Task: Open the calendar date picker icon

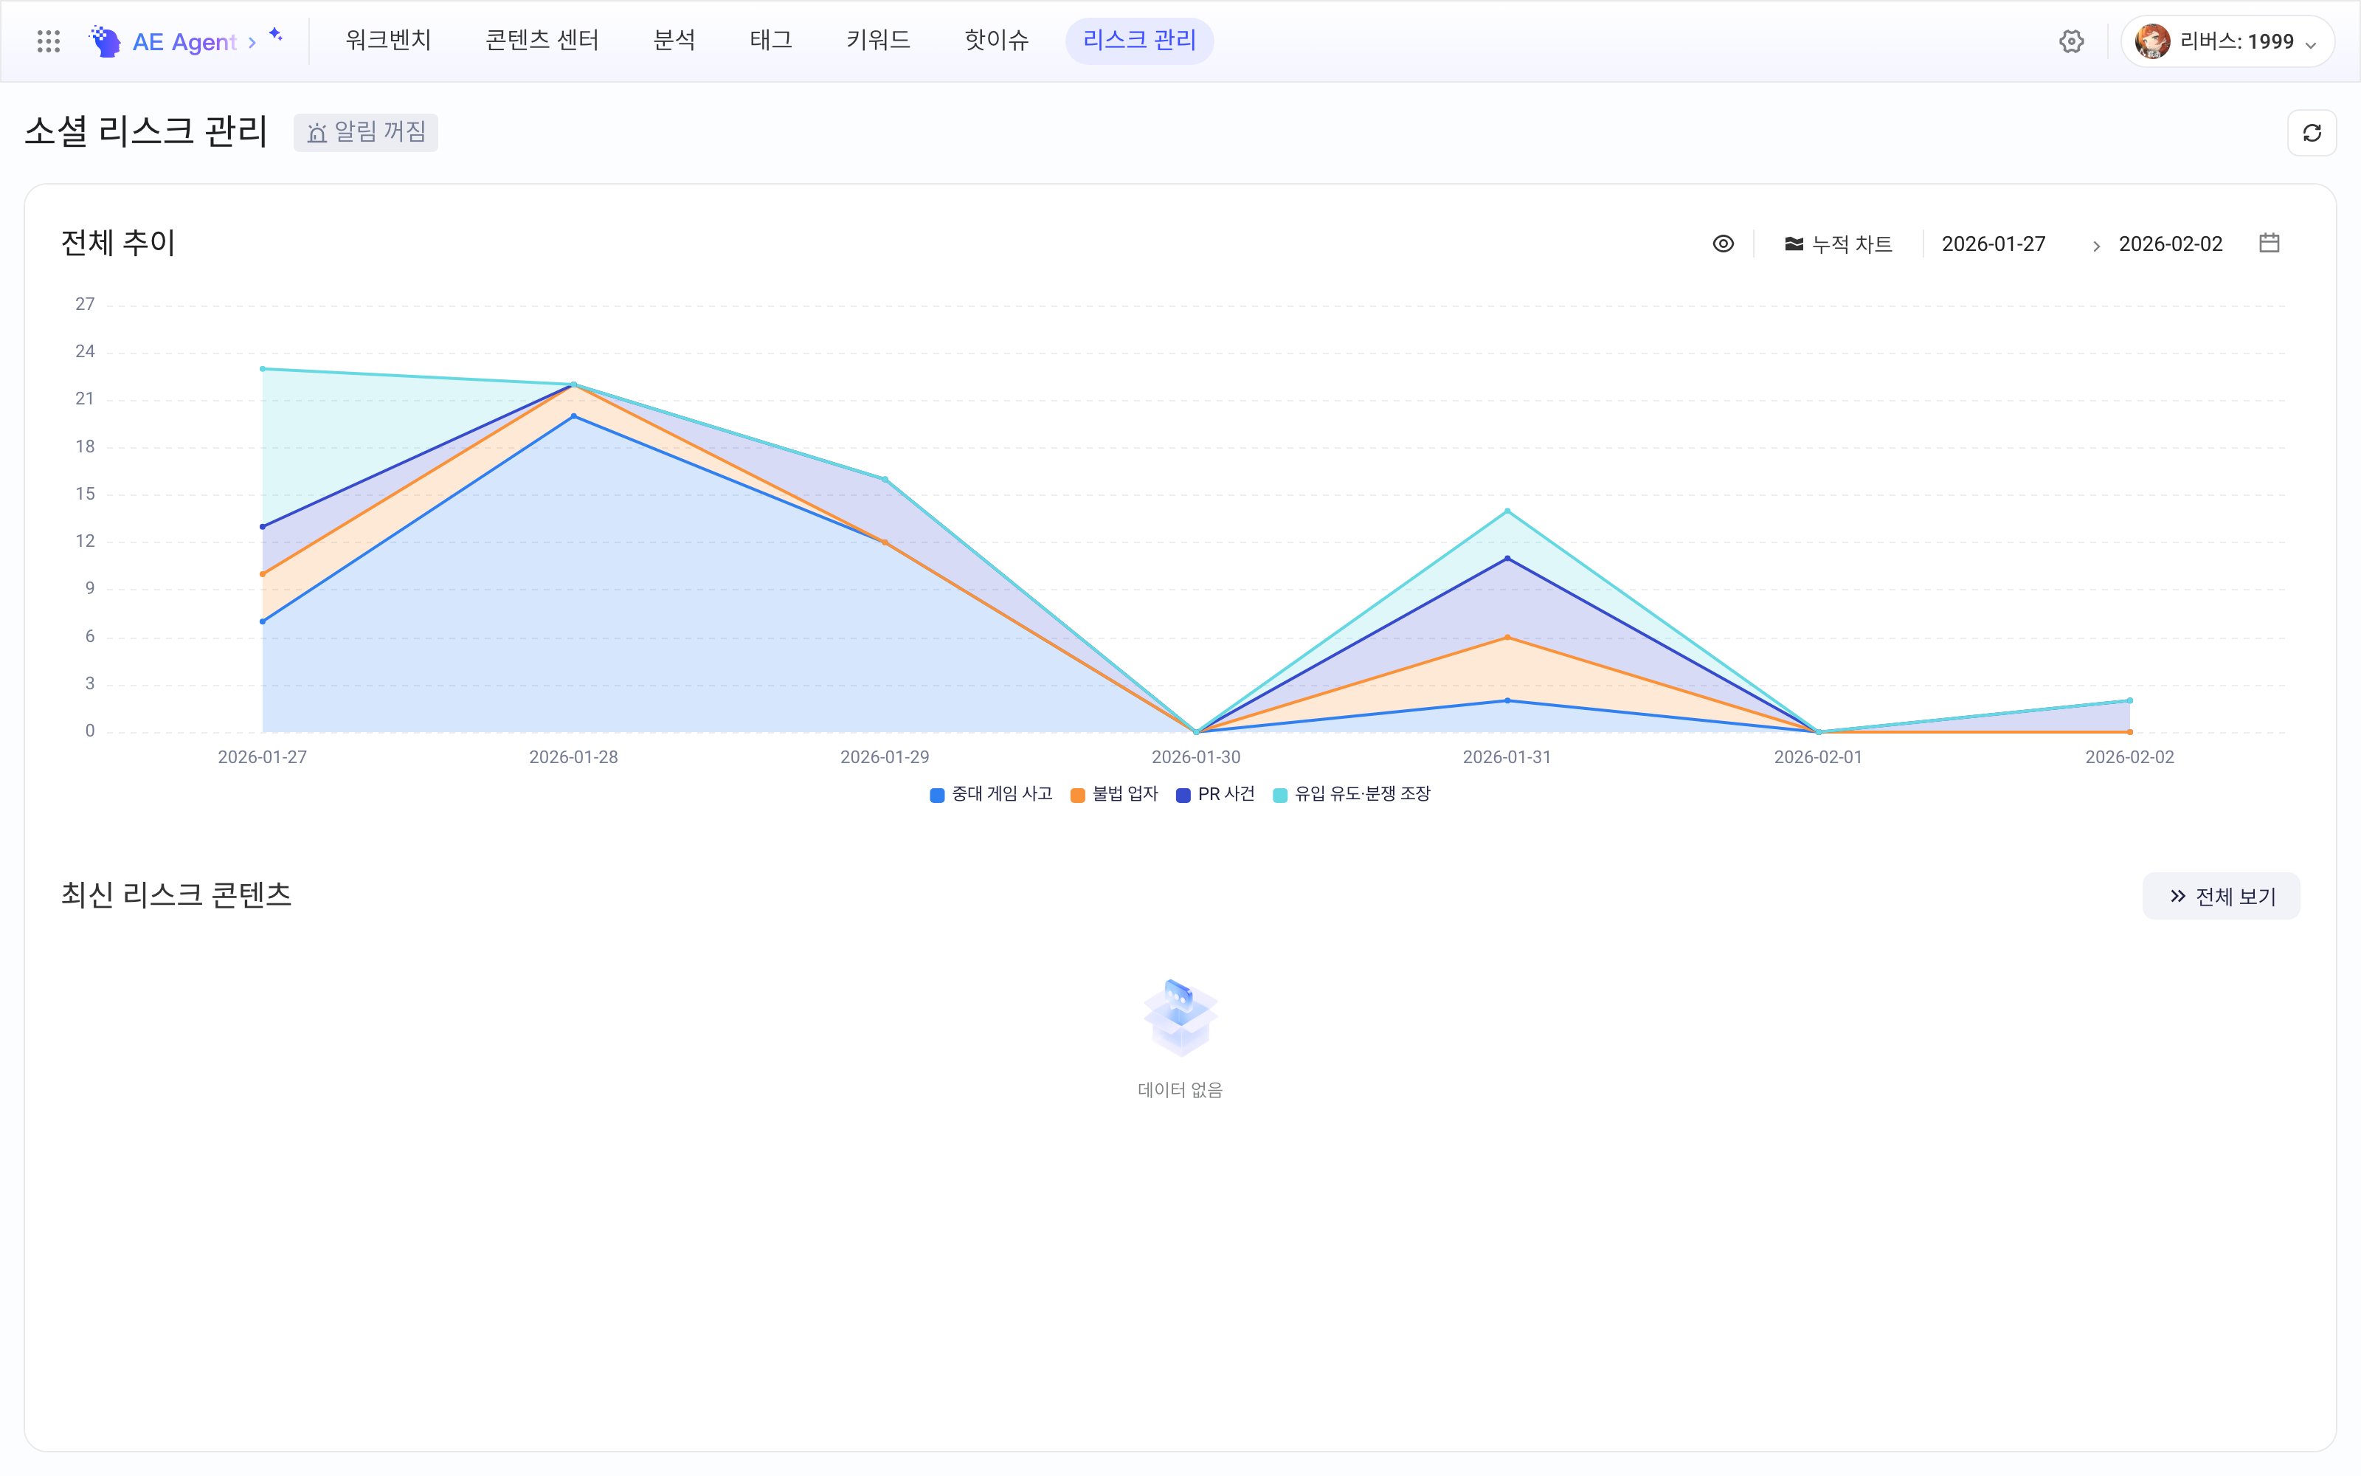Action: point(2270,243)
